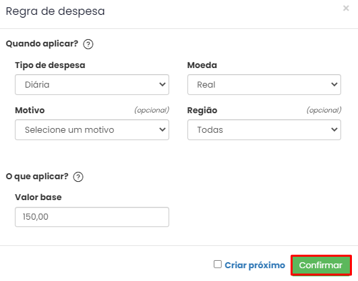358x281 pixels.
Task: Click the chevron arrow in Diária field
Action: click(162, 84)
